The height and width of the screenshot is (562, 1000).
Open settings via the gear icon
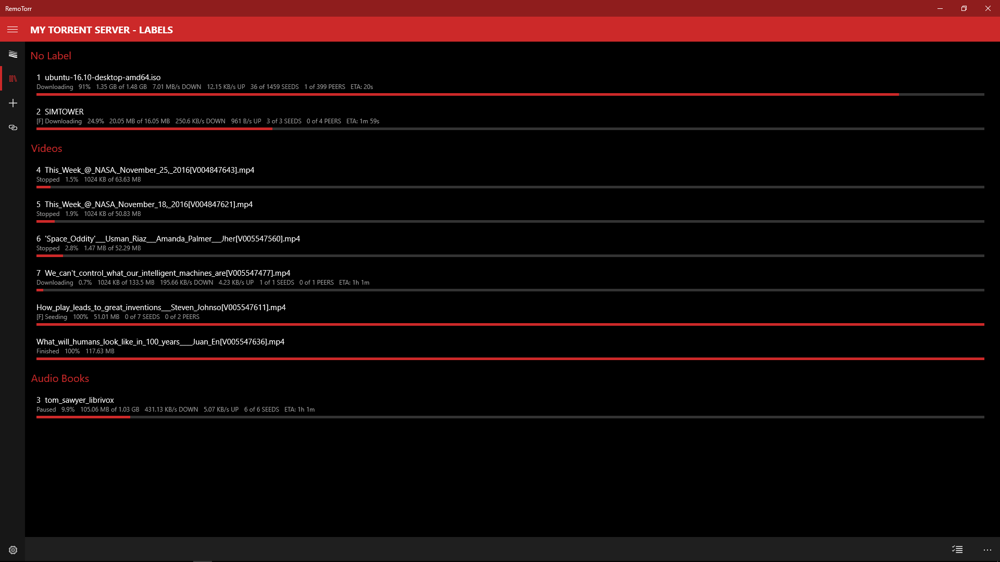tap(12, 550)
